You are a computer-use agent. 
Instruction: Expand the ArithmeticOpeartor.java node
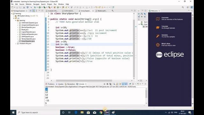(x=18, y=23)
